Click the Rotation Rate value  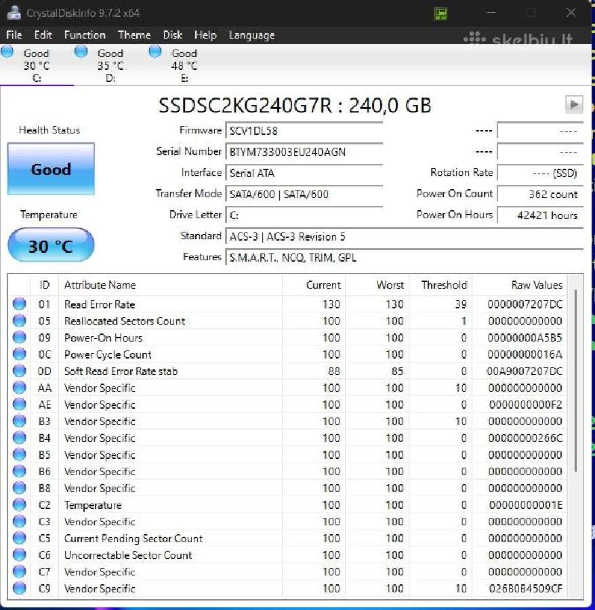[540, 173]
